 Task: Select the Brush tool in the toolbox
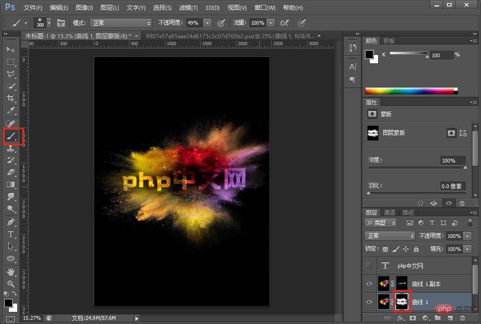(x=11, y=136)
